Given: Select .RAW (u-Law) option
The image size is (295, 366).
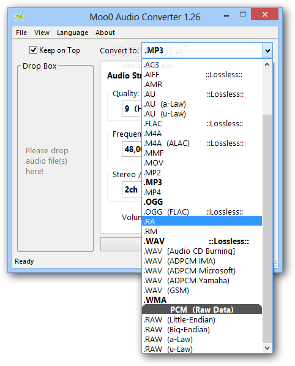Looking at the screenshot, I should [x=202, y=349].
